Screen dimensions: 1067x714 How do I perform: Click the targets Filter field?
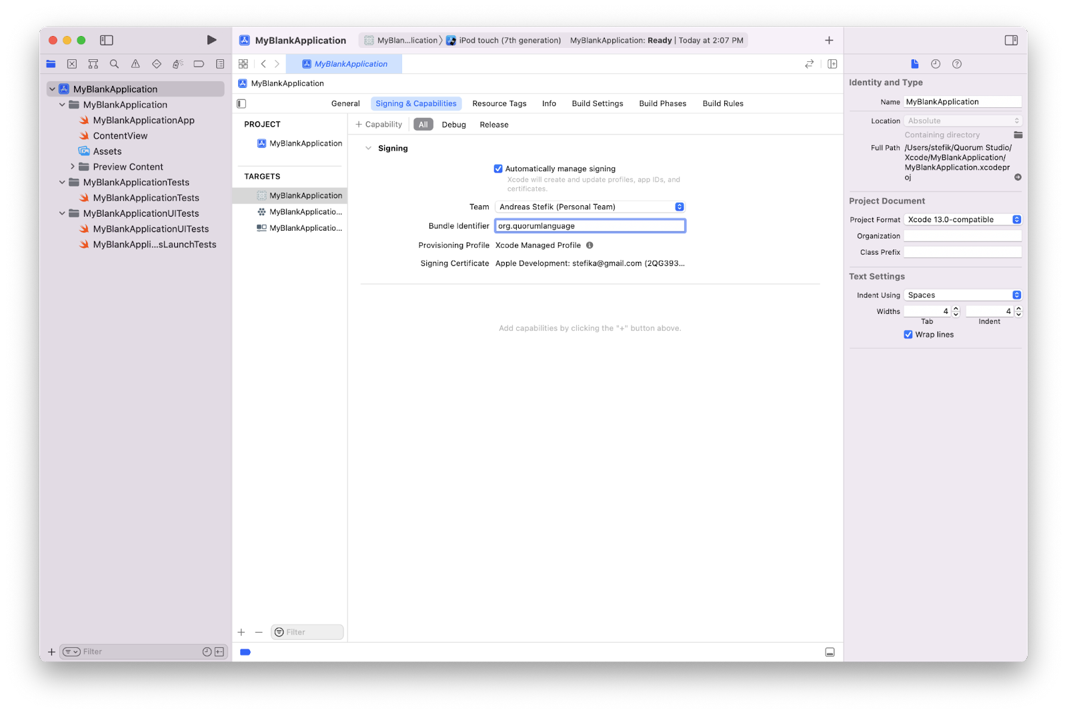307,632
